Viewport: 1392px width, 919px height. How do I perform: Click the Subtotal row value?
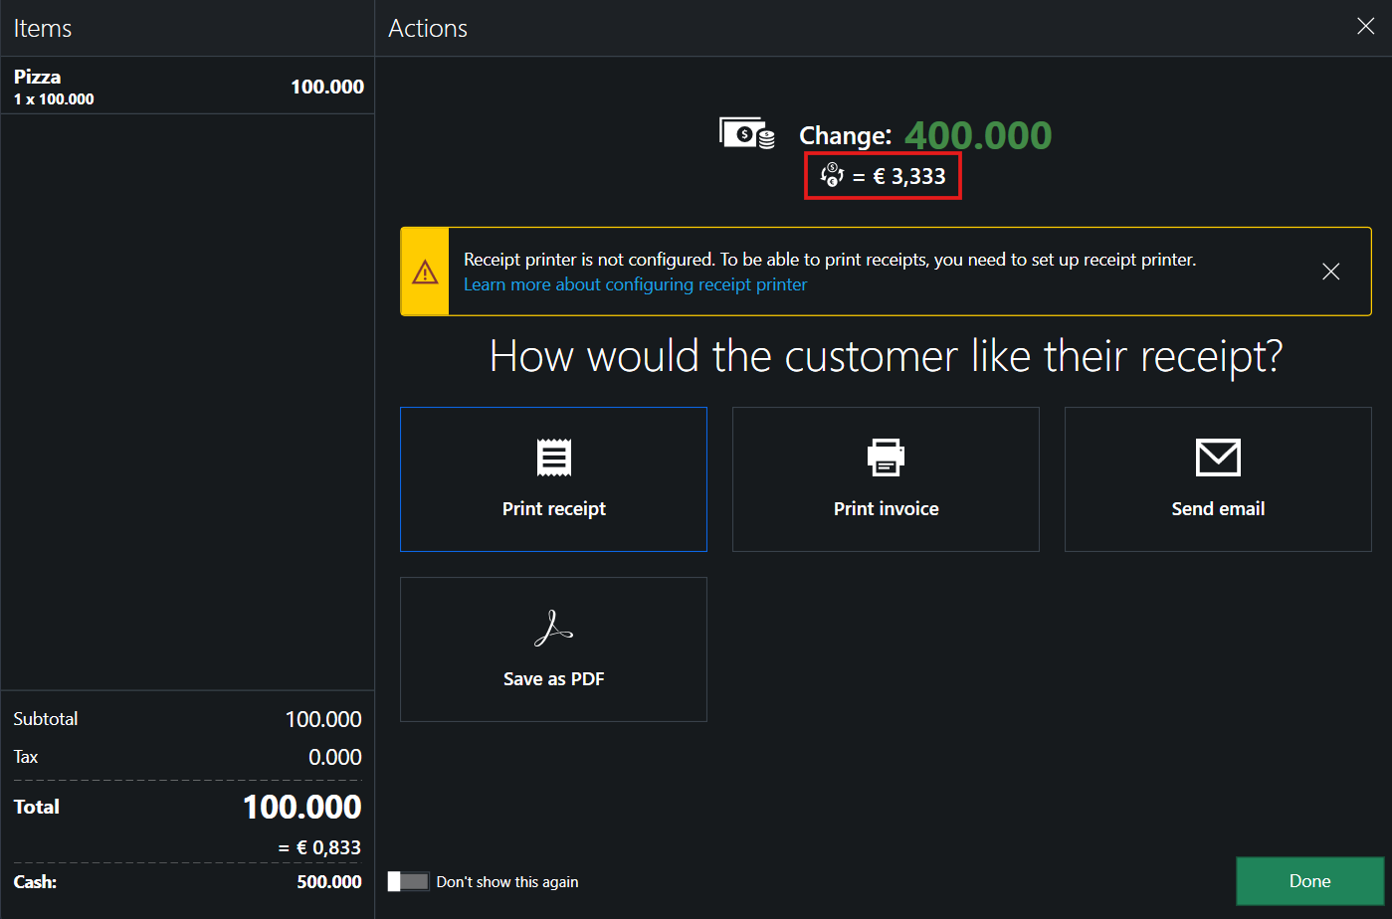pyautogui.click(x=322, y=719)
